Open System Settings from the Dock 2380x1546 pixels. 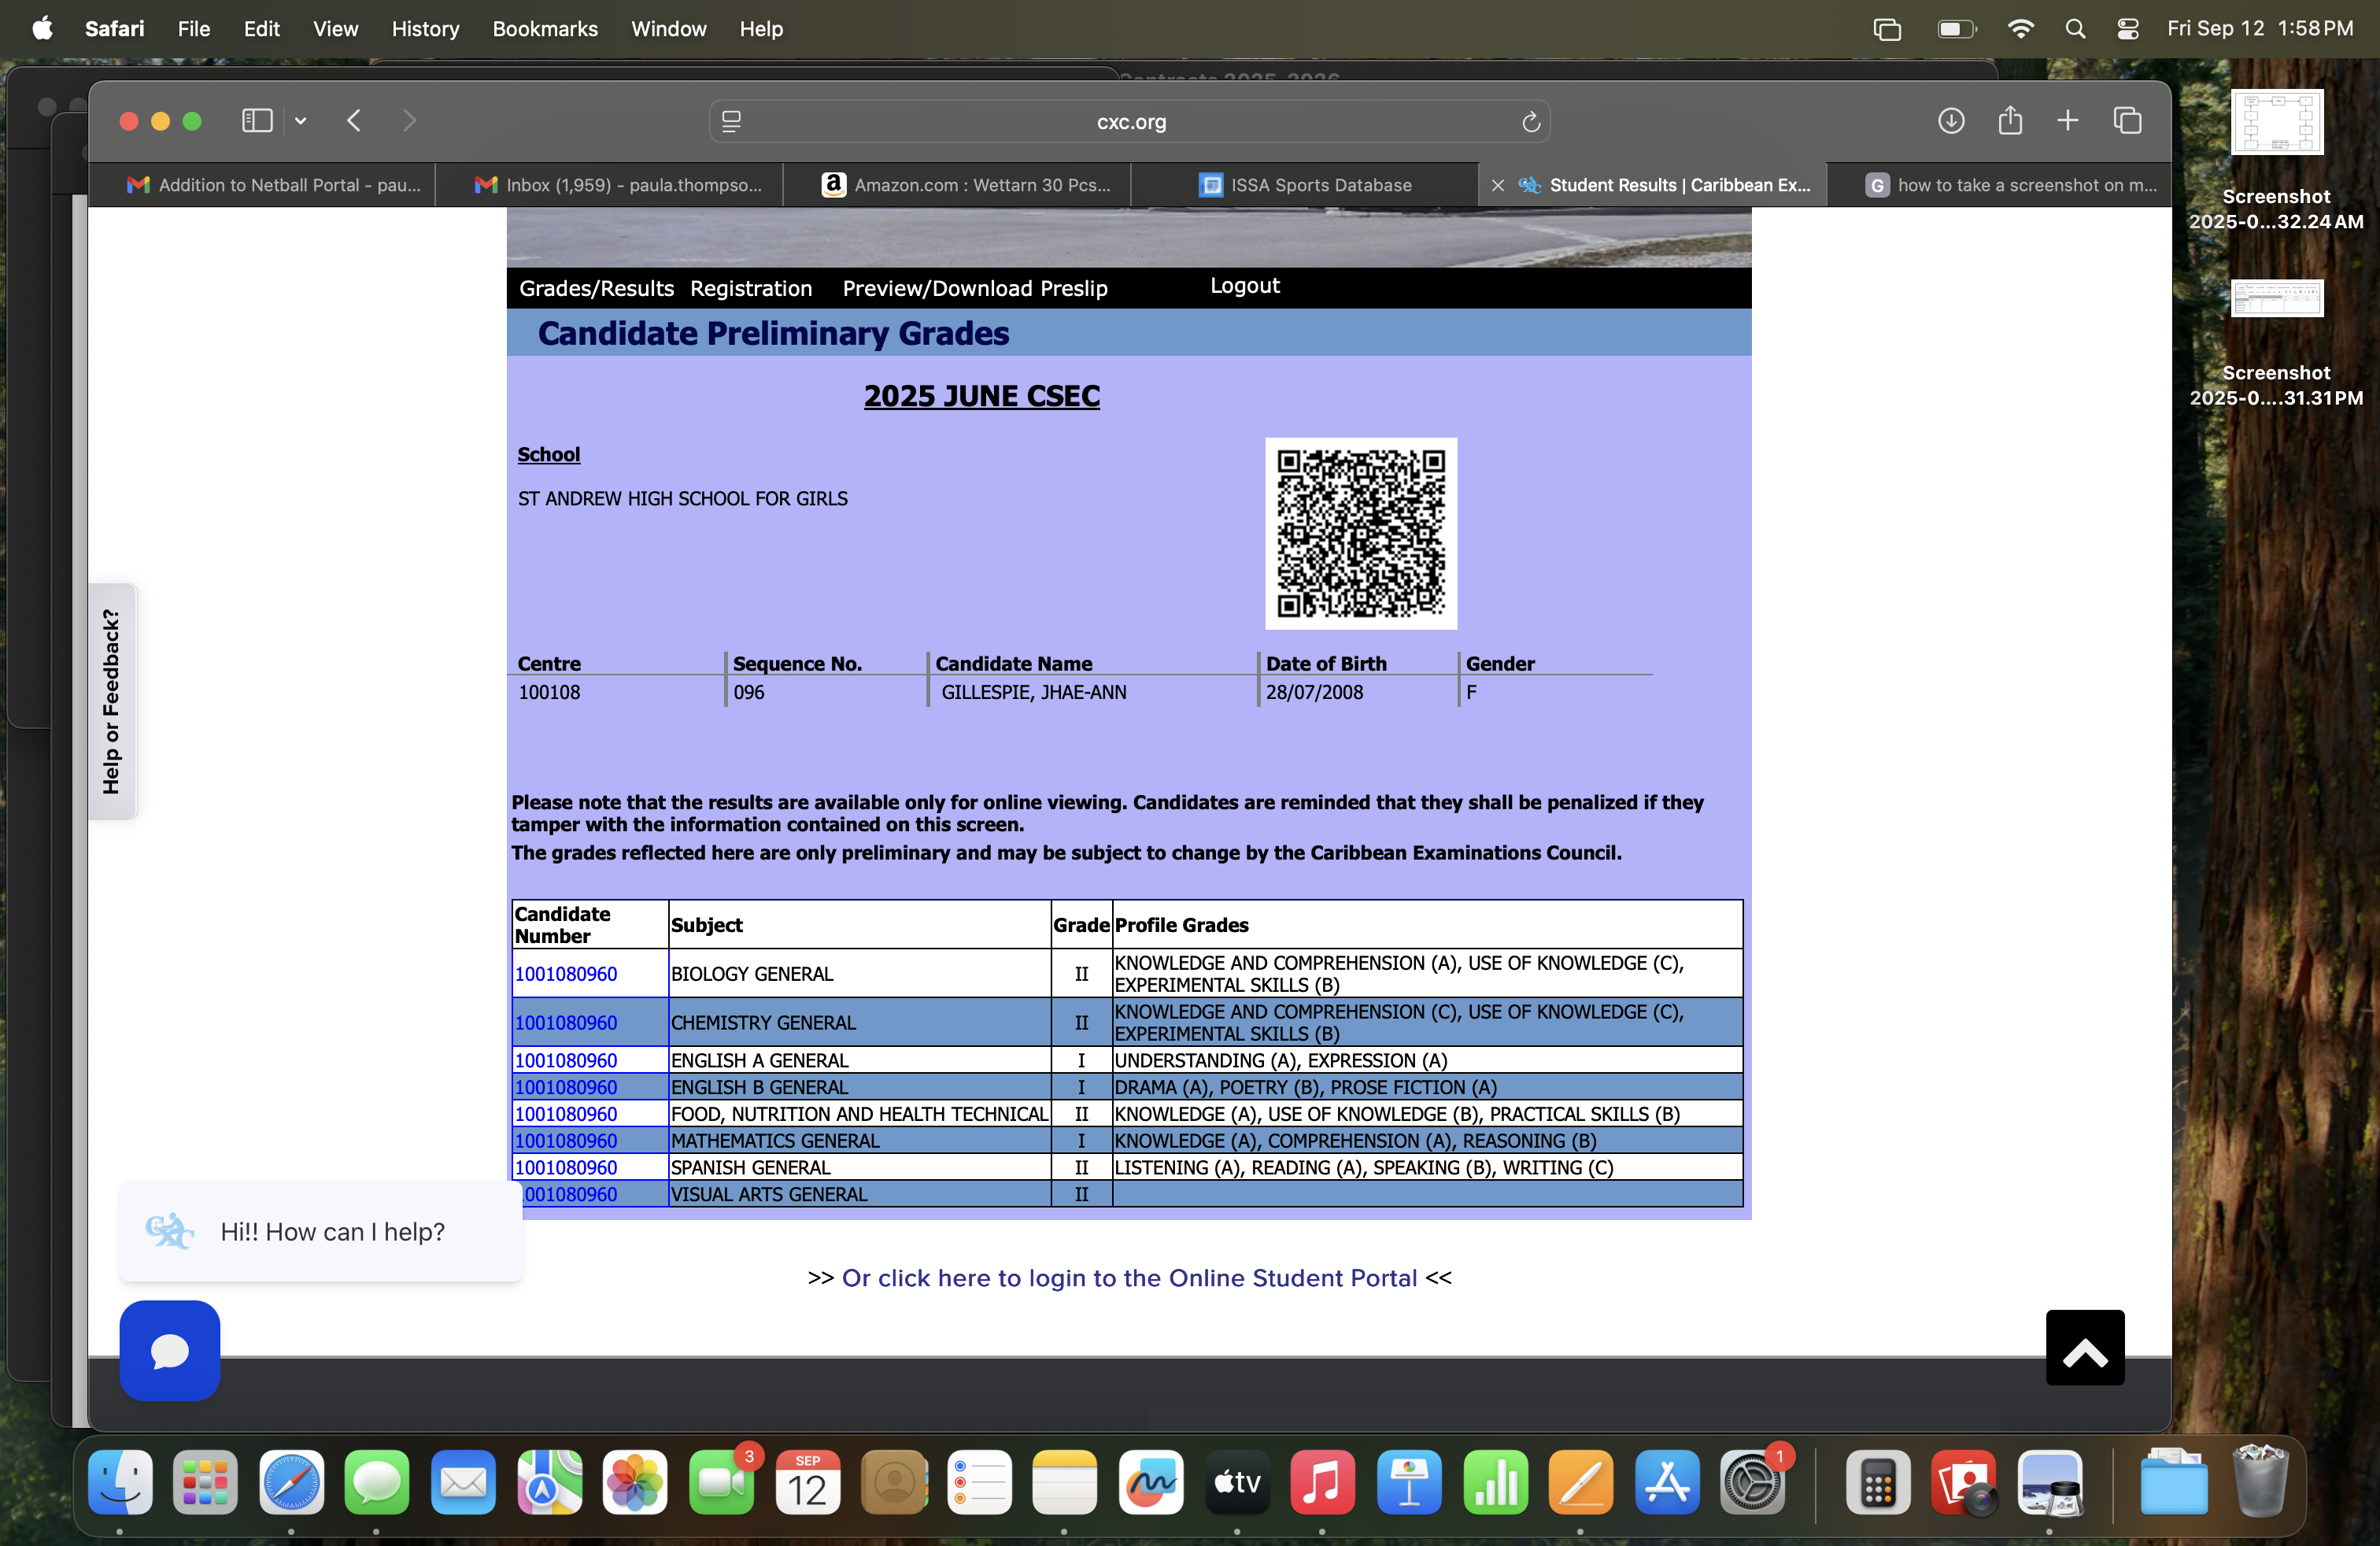1753,1482
